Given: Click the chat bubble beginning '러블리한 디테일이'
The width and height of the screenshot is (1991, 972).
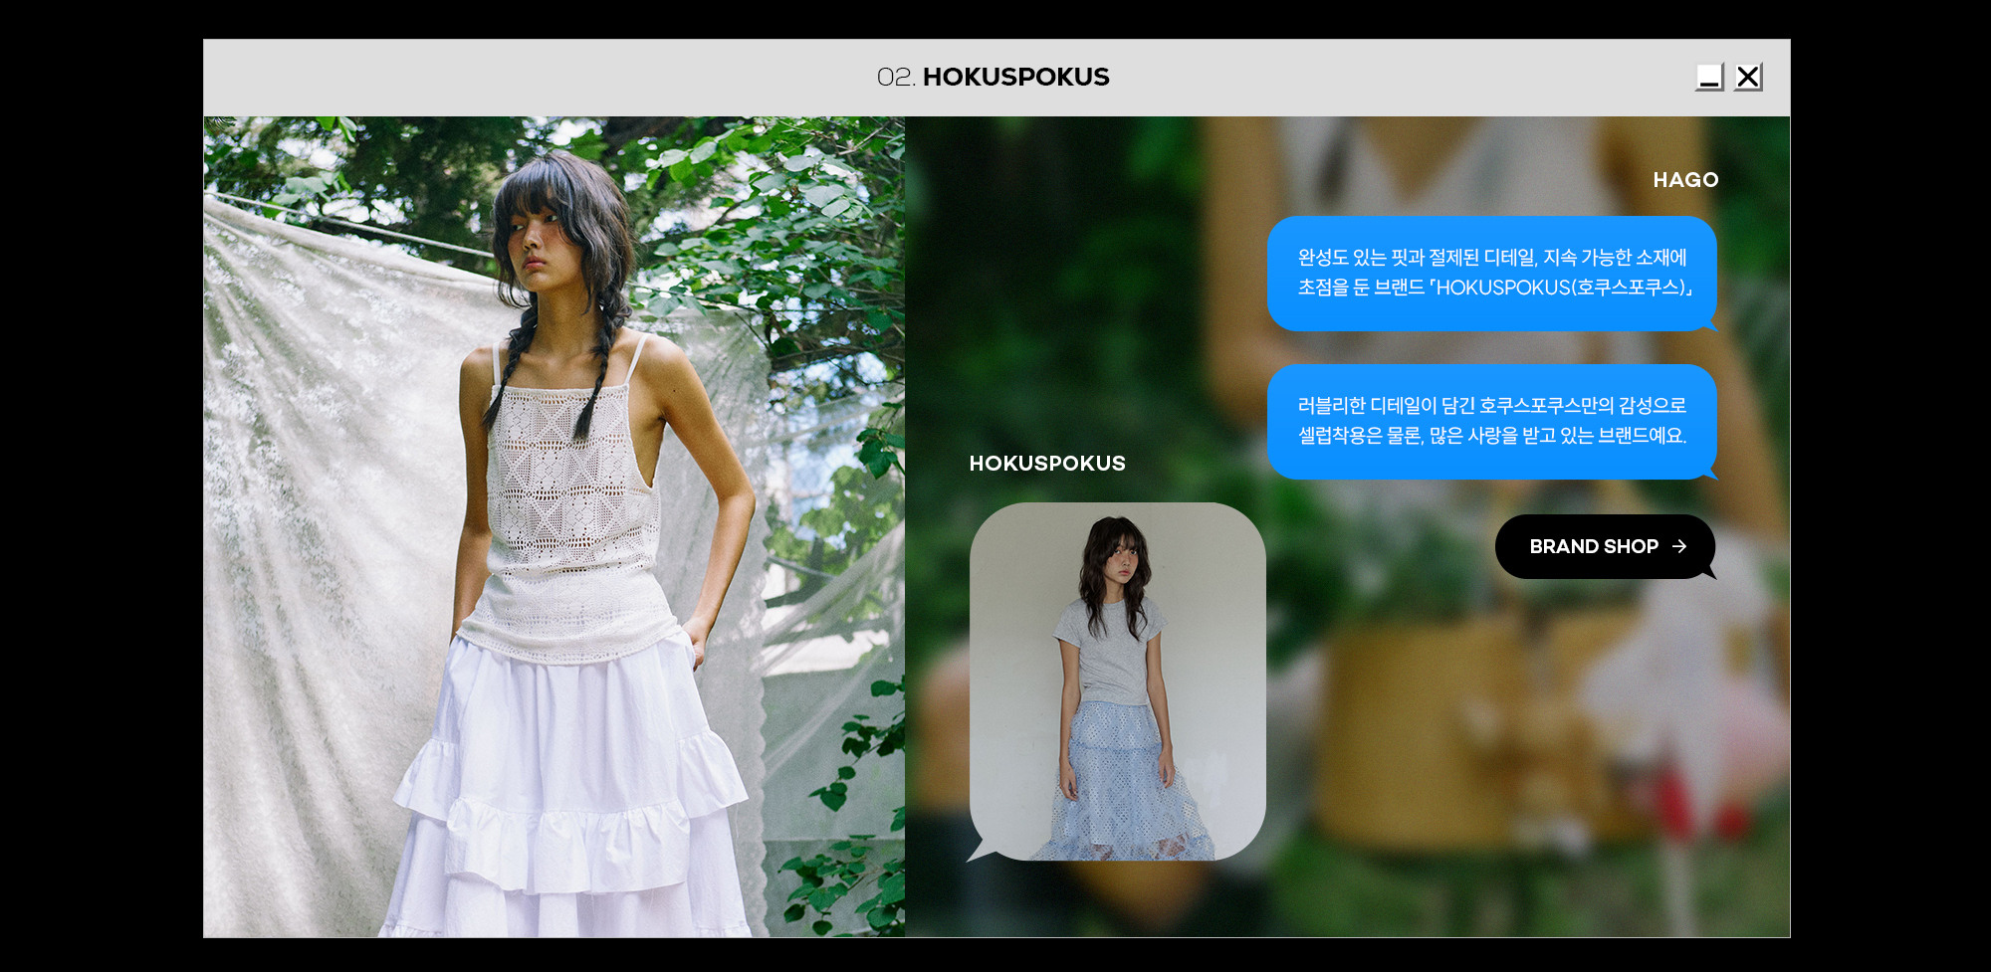Looking at the screenshot, I should (1491, 422).
